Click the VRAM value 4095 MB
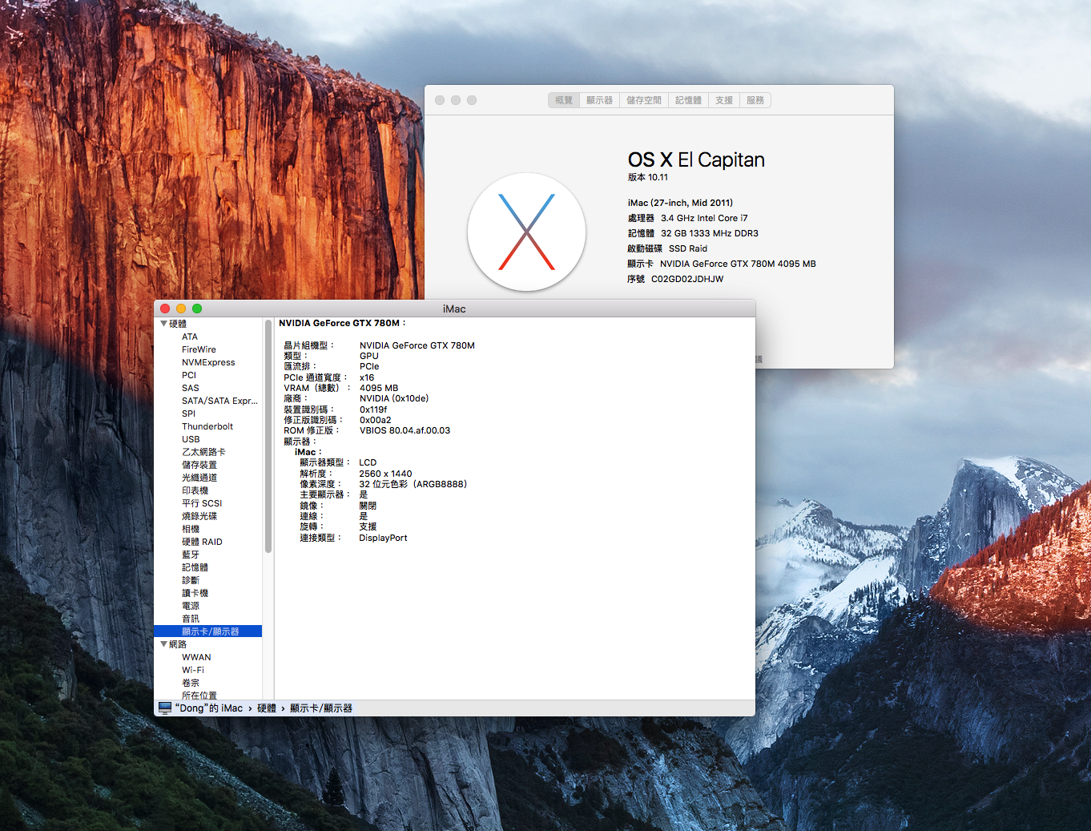Viewport: 1091px width, 831px height. [x=379, y=388]
